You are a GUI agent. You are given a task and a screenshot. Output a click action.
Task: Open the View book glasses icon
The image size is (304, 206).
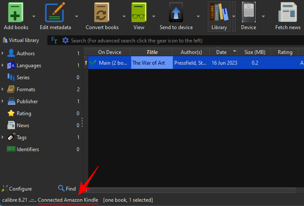[139, 13]
